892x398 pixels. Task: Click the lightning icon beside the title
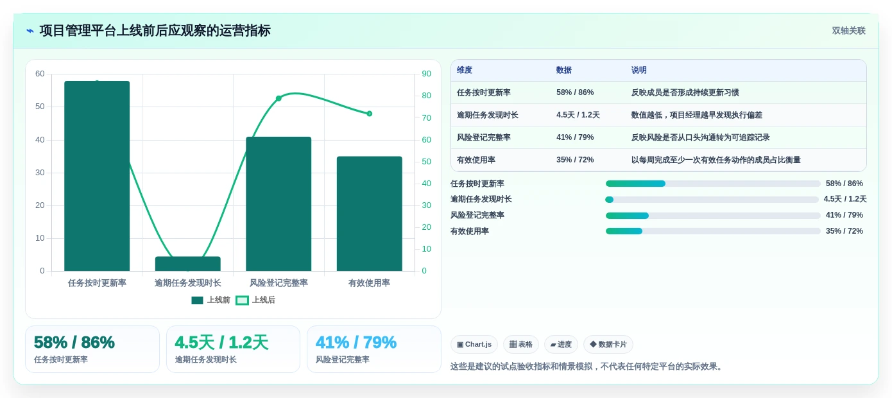30,31
